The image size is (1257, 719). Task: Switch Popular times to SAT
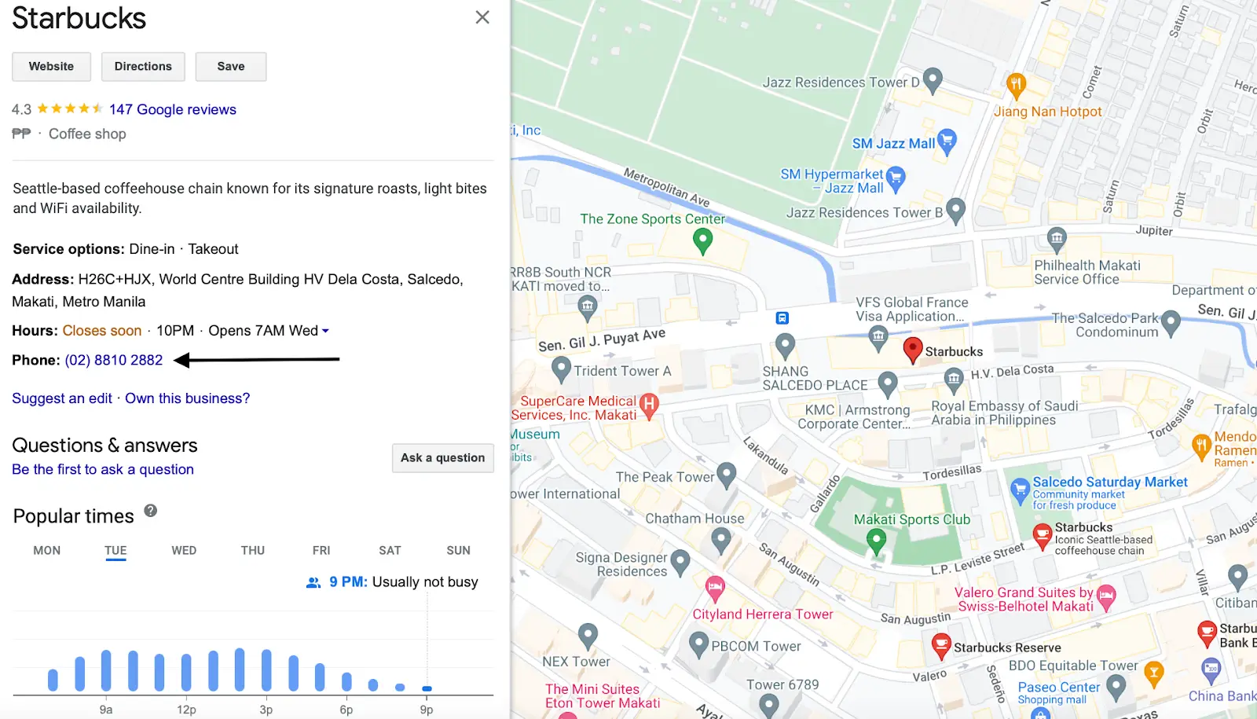(x=390, y=551)
